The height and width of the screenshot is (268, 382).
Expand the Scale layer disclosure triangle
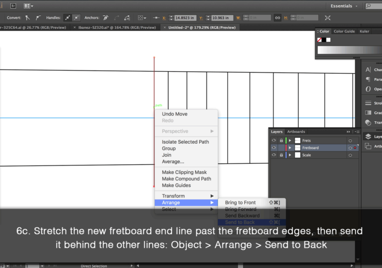(x=290, y=155)
